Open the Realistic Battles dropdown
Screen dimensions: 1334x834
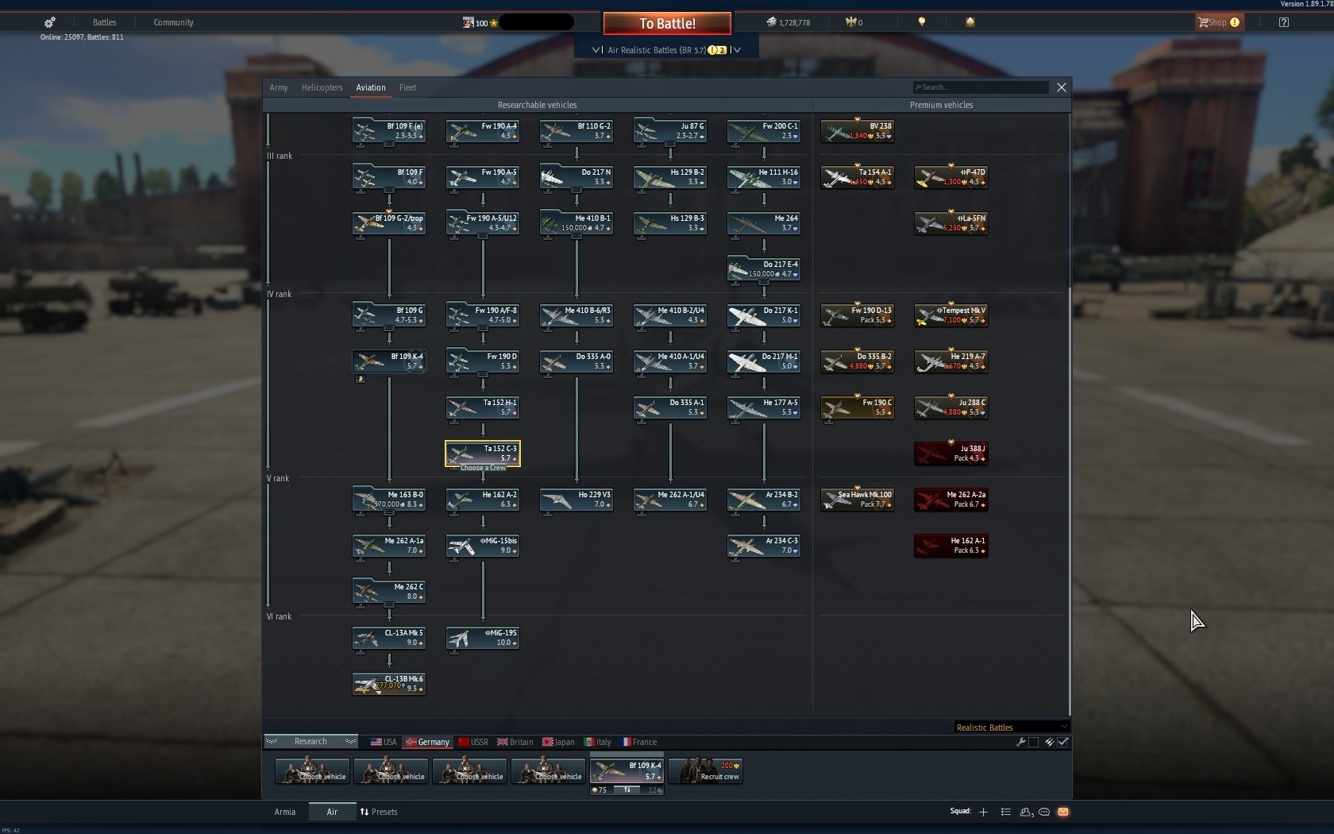1012,727
